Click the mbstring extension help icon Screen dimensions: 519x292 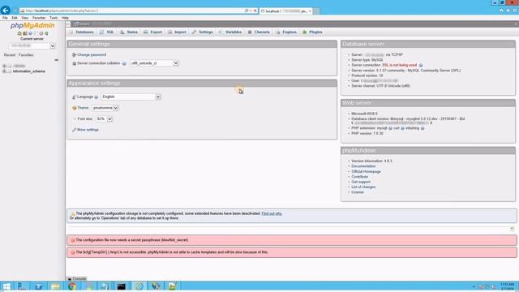[422, 128]
